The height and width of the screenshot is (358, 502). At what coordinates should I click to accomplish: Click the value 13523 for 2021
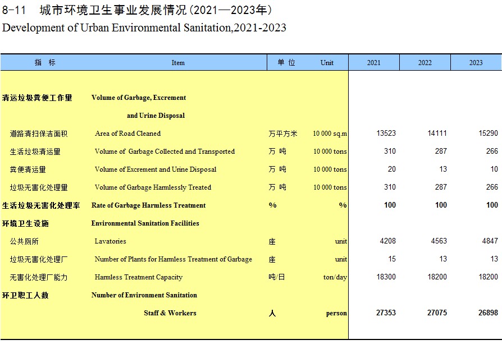[386, 133]
